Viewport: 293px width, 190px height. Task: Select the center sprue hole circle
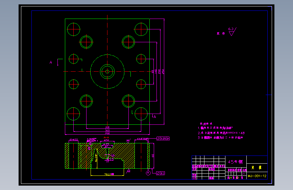click(x=107, y=72)
